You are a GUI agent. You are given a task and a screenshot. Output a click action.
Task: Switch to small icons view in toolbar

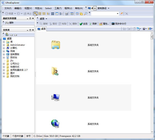point(44,14)
